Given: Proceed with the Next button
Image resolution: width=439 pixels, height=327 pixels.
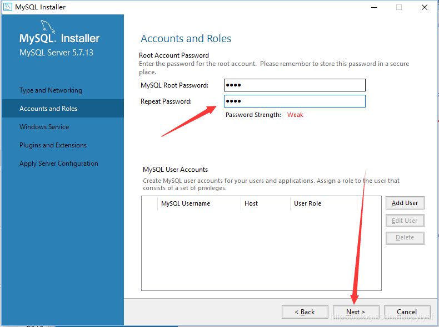Looking at the screenshot, I should pos(356,312).
